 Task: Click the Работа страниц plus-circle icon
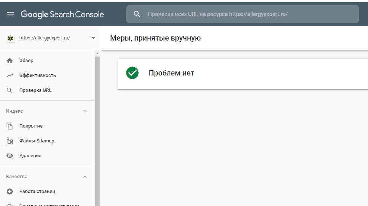pos(10,191)
